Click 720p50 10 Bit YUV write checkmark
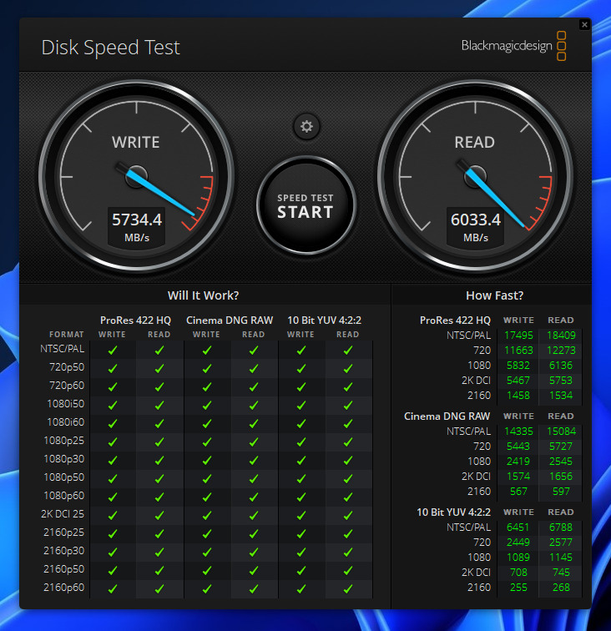The height and width of the screenshot is (631, 611). point(301,369)
